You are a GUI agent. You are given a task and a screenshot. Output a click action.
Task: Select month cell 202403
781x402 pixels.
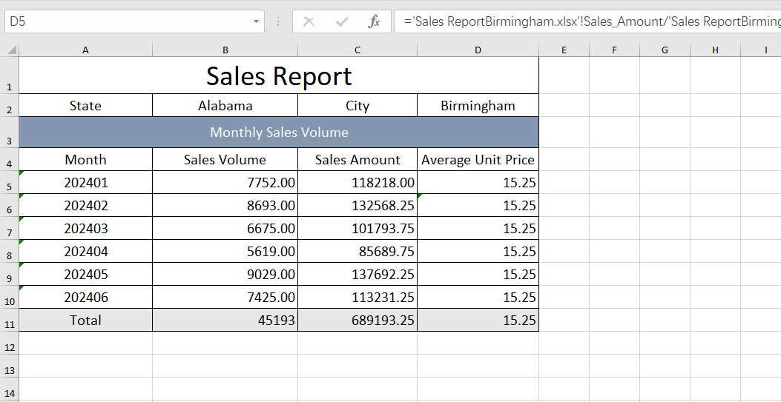(x=86, y=228)
